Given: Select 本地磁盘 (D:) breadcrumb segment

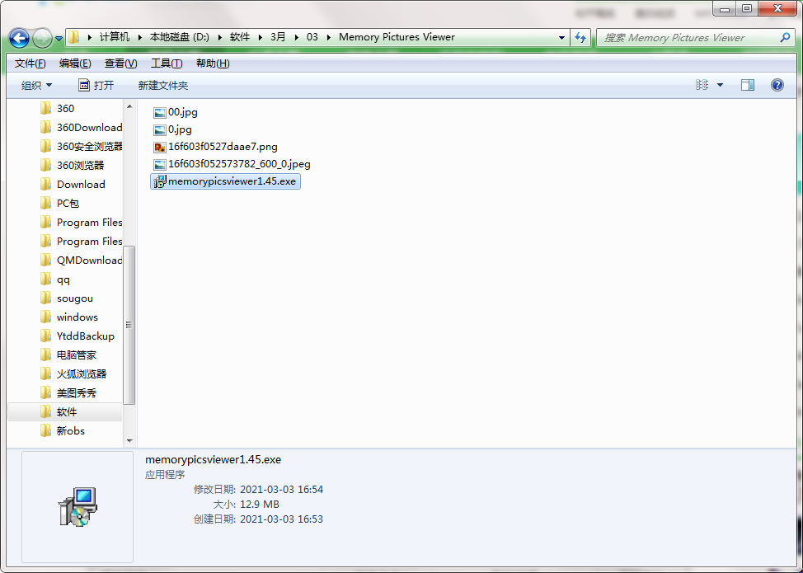Looking at the screenshot, I should click(179, 37).
